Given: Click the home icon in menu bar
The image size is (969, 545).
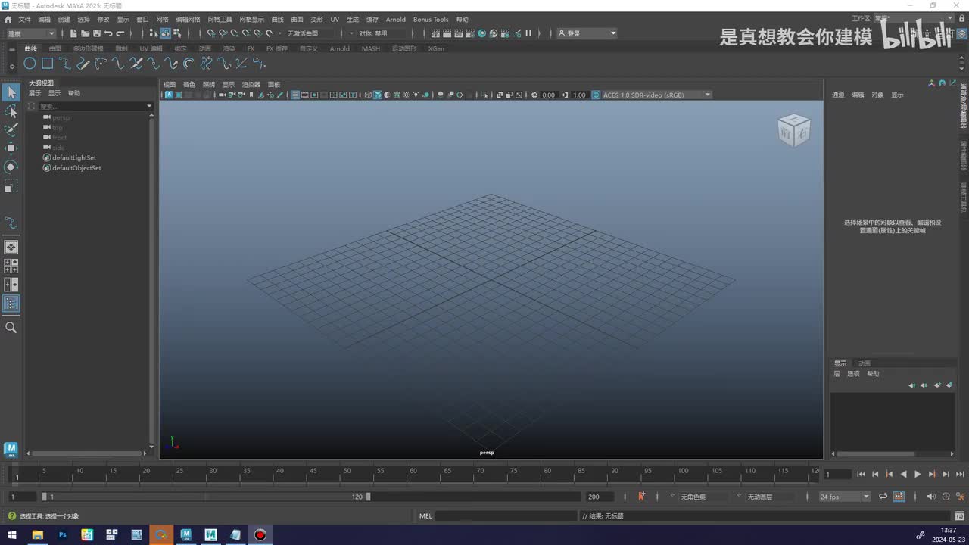Looking at the screenshot, I should point(8,19).
